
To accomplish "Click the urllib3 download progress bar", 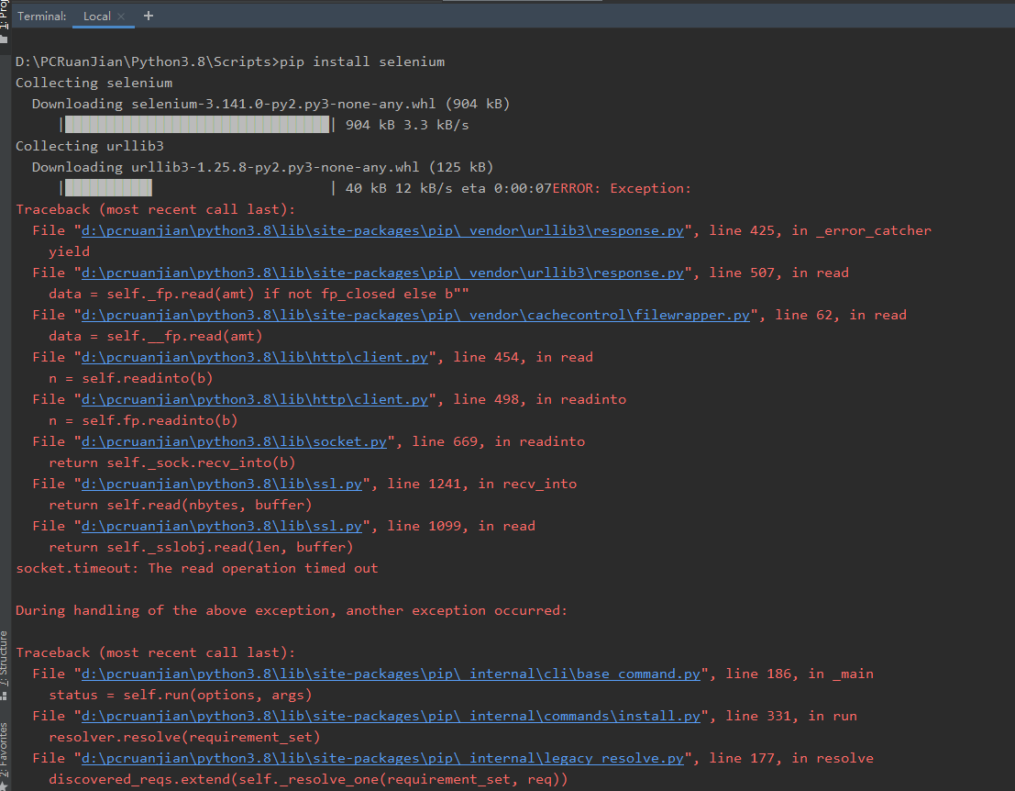I will (x=197, y=188).
